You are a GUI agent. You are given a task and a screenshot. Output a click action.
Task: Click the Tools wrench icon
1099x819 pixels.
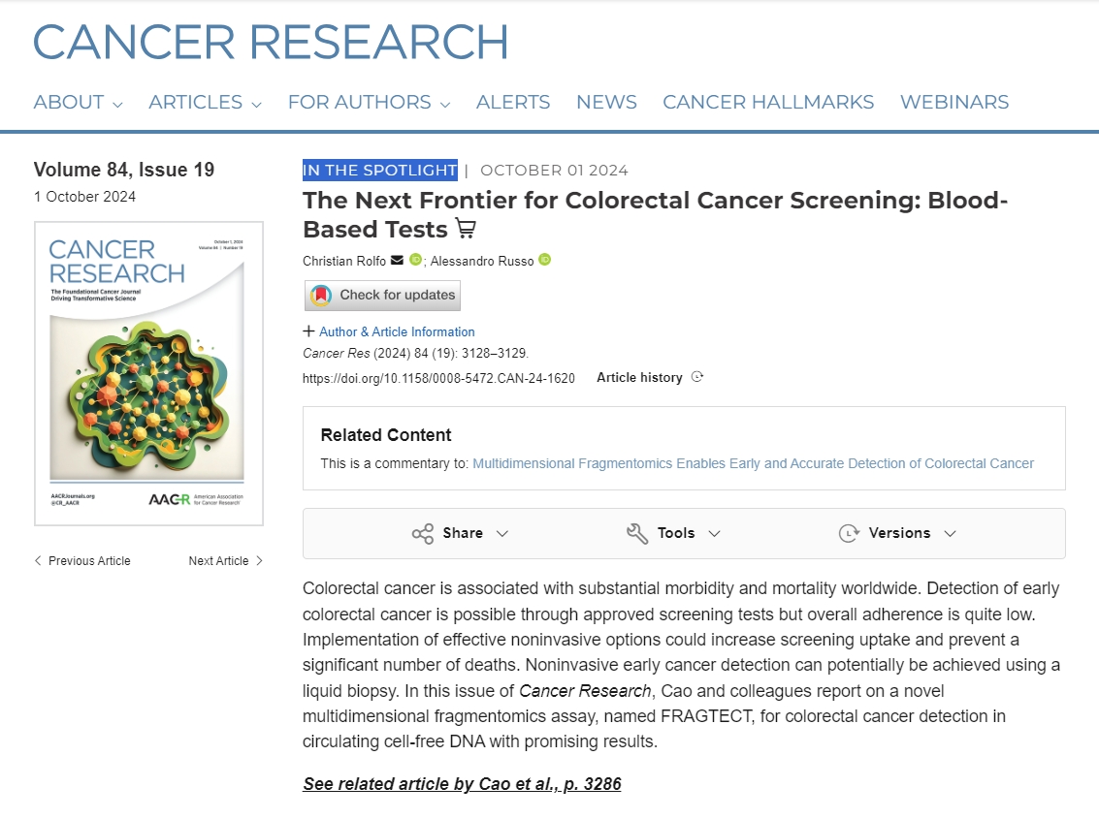tap(637, 533)
